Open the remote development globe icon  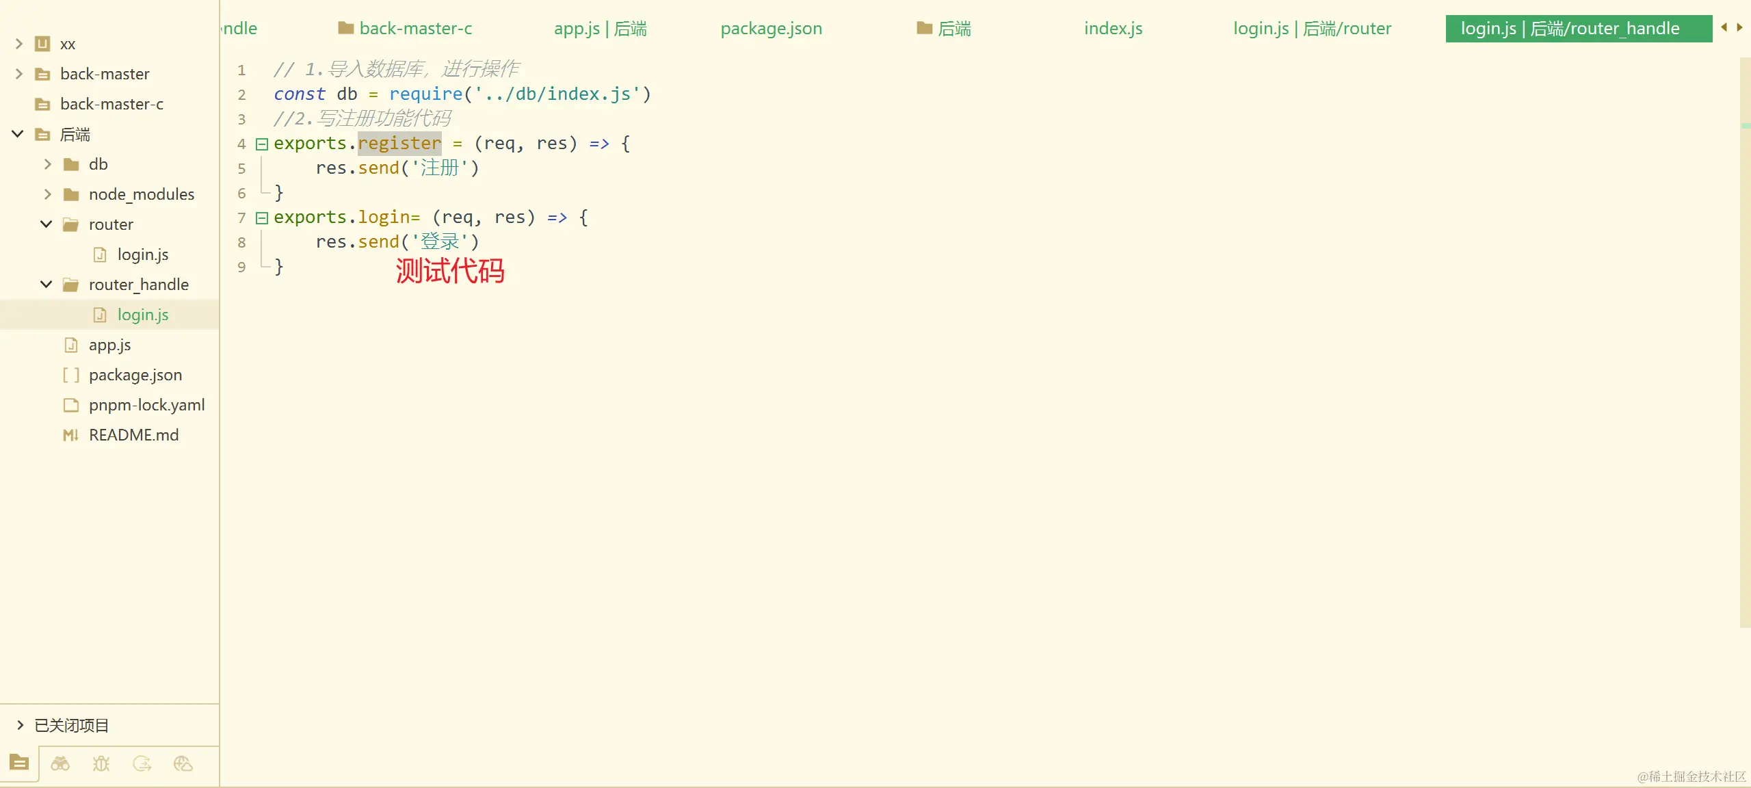(182, 764)
